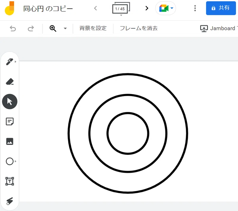The width and height of the screenshot is (238, 211).
Task: Redo the last action
Action: (x=31, y=28)
